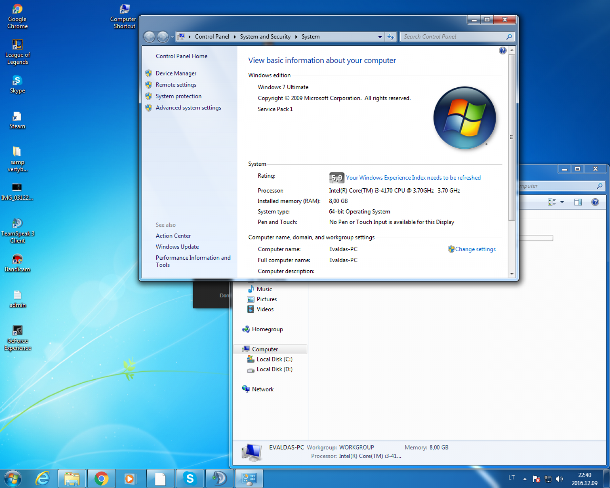Refresh the Control Panel address bar
Image resolution: width=610 pixels, height=488 pixels.
click(391, 37)
